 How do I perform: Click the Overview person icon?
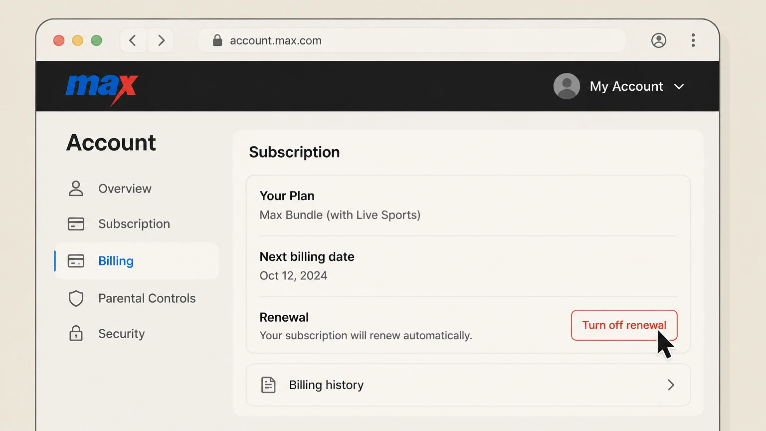coord(76,189)
